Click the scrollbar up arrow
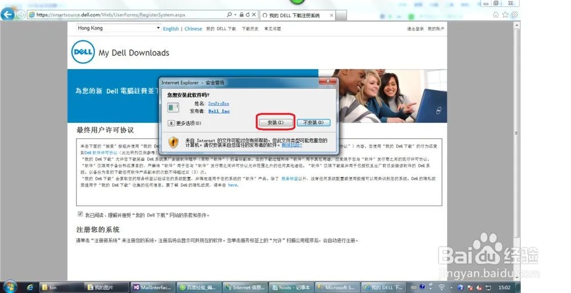 pyautogui.click(x=516, y=25)
